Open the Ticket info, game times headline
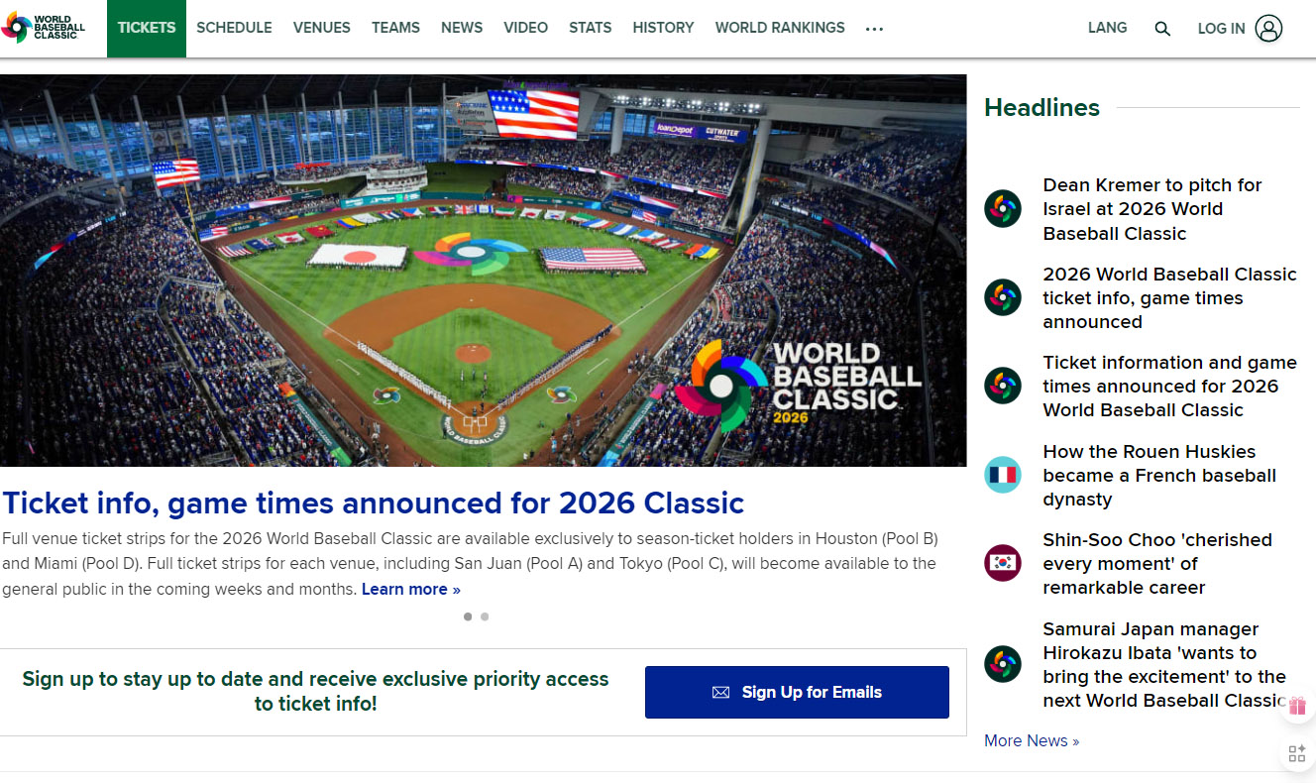1316x783 pixels. click(373, 503)
